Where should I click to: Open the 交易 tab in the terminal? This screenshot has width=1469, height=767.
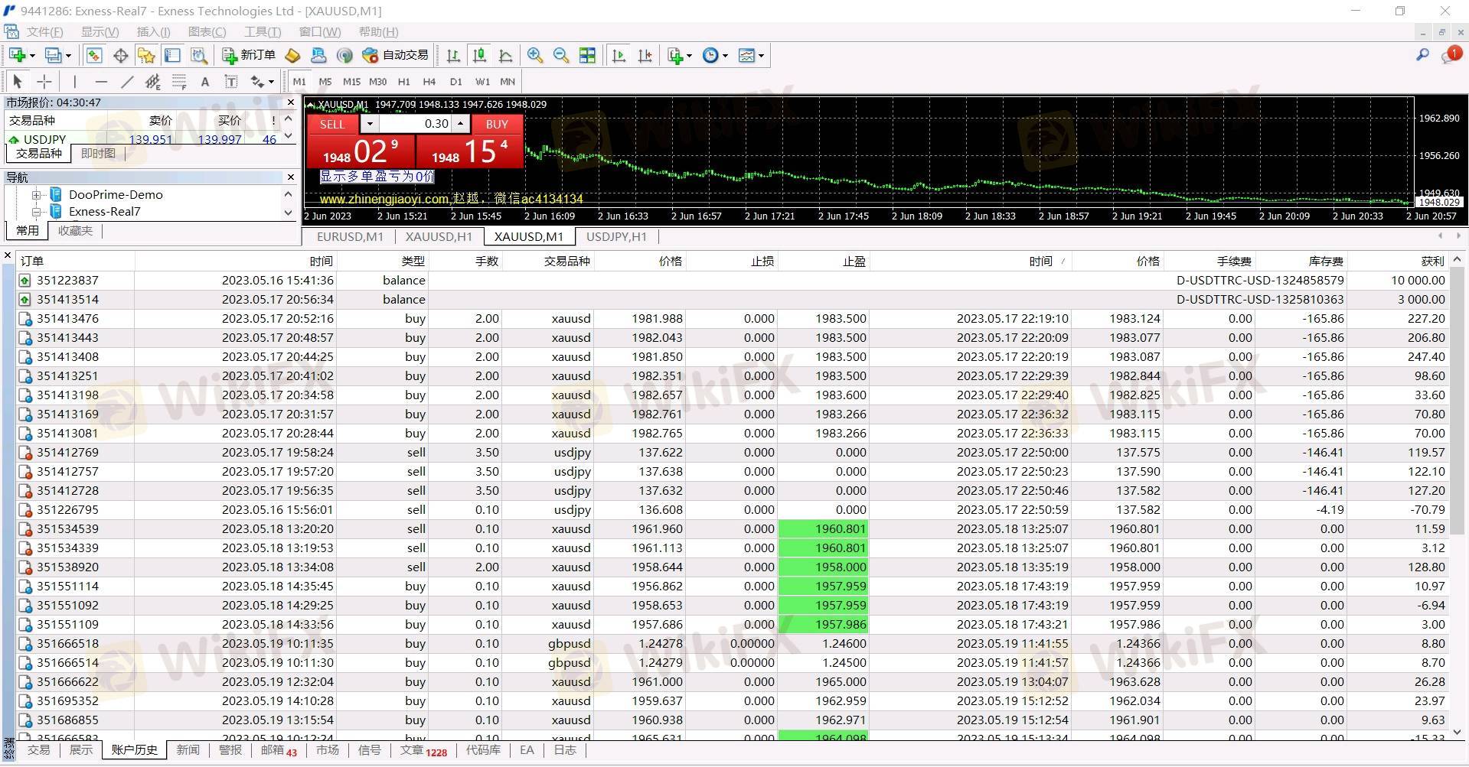pyautogui.click(x=38, y=750)
